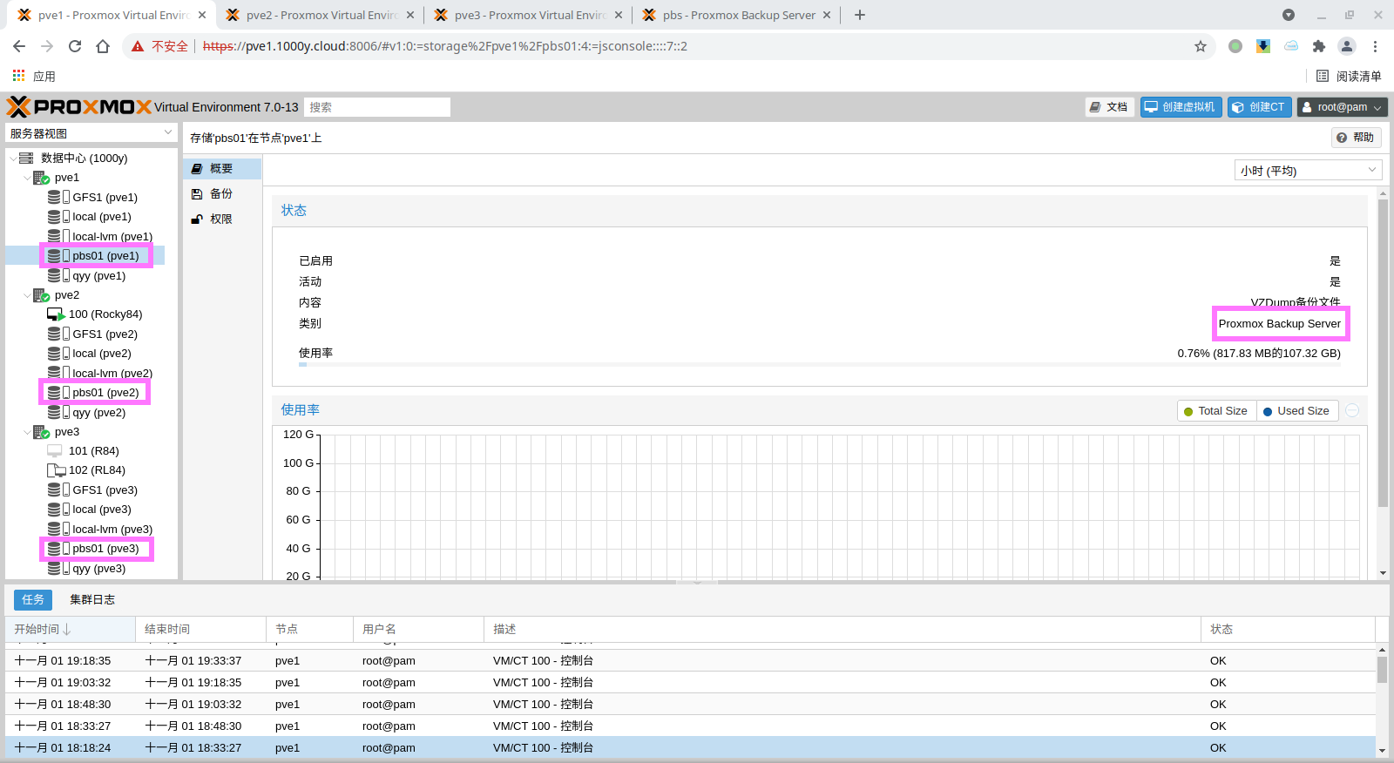Click the round chart zoom reset button

(1352, 411)
